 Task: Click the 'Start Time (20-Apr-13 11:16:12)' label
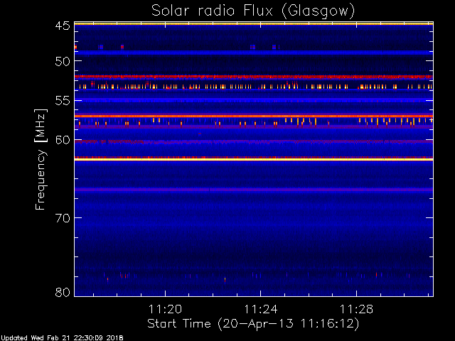253,324
